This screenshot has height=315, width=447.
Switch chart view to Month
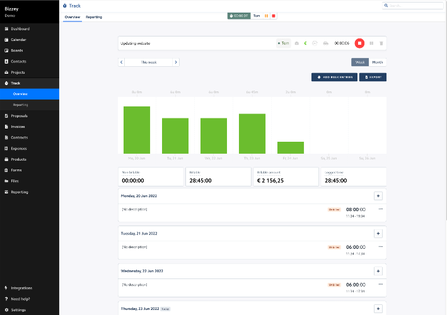pos(378,62)
